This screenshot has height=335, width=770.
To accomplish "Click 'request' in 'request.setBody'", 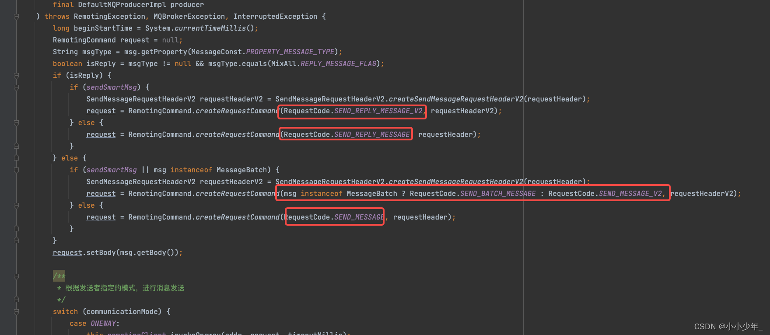I will click(67, 253).
